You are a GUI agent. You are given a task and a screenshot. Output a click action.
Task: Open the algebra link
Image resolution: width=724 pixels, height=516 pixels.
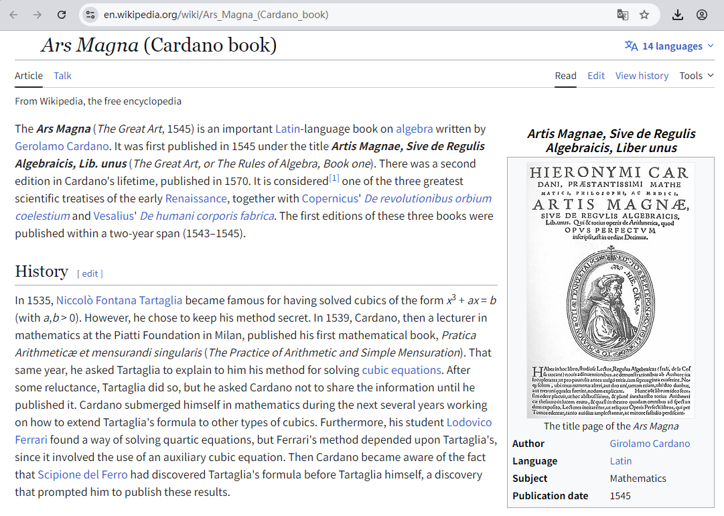pos(414,129)
